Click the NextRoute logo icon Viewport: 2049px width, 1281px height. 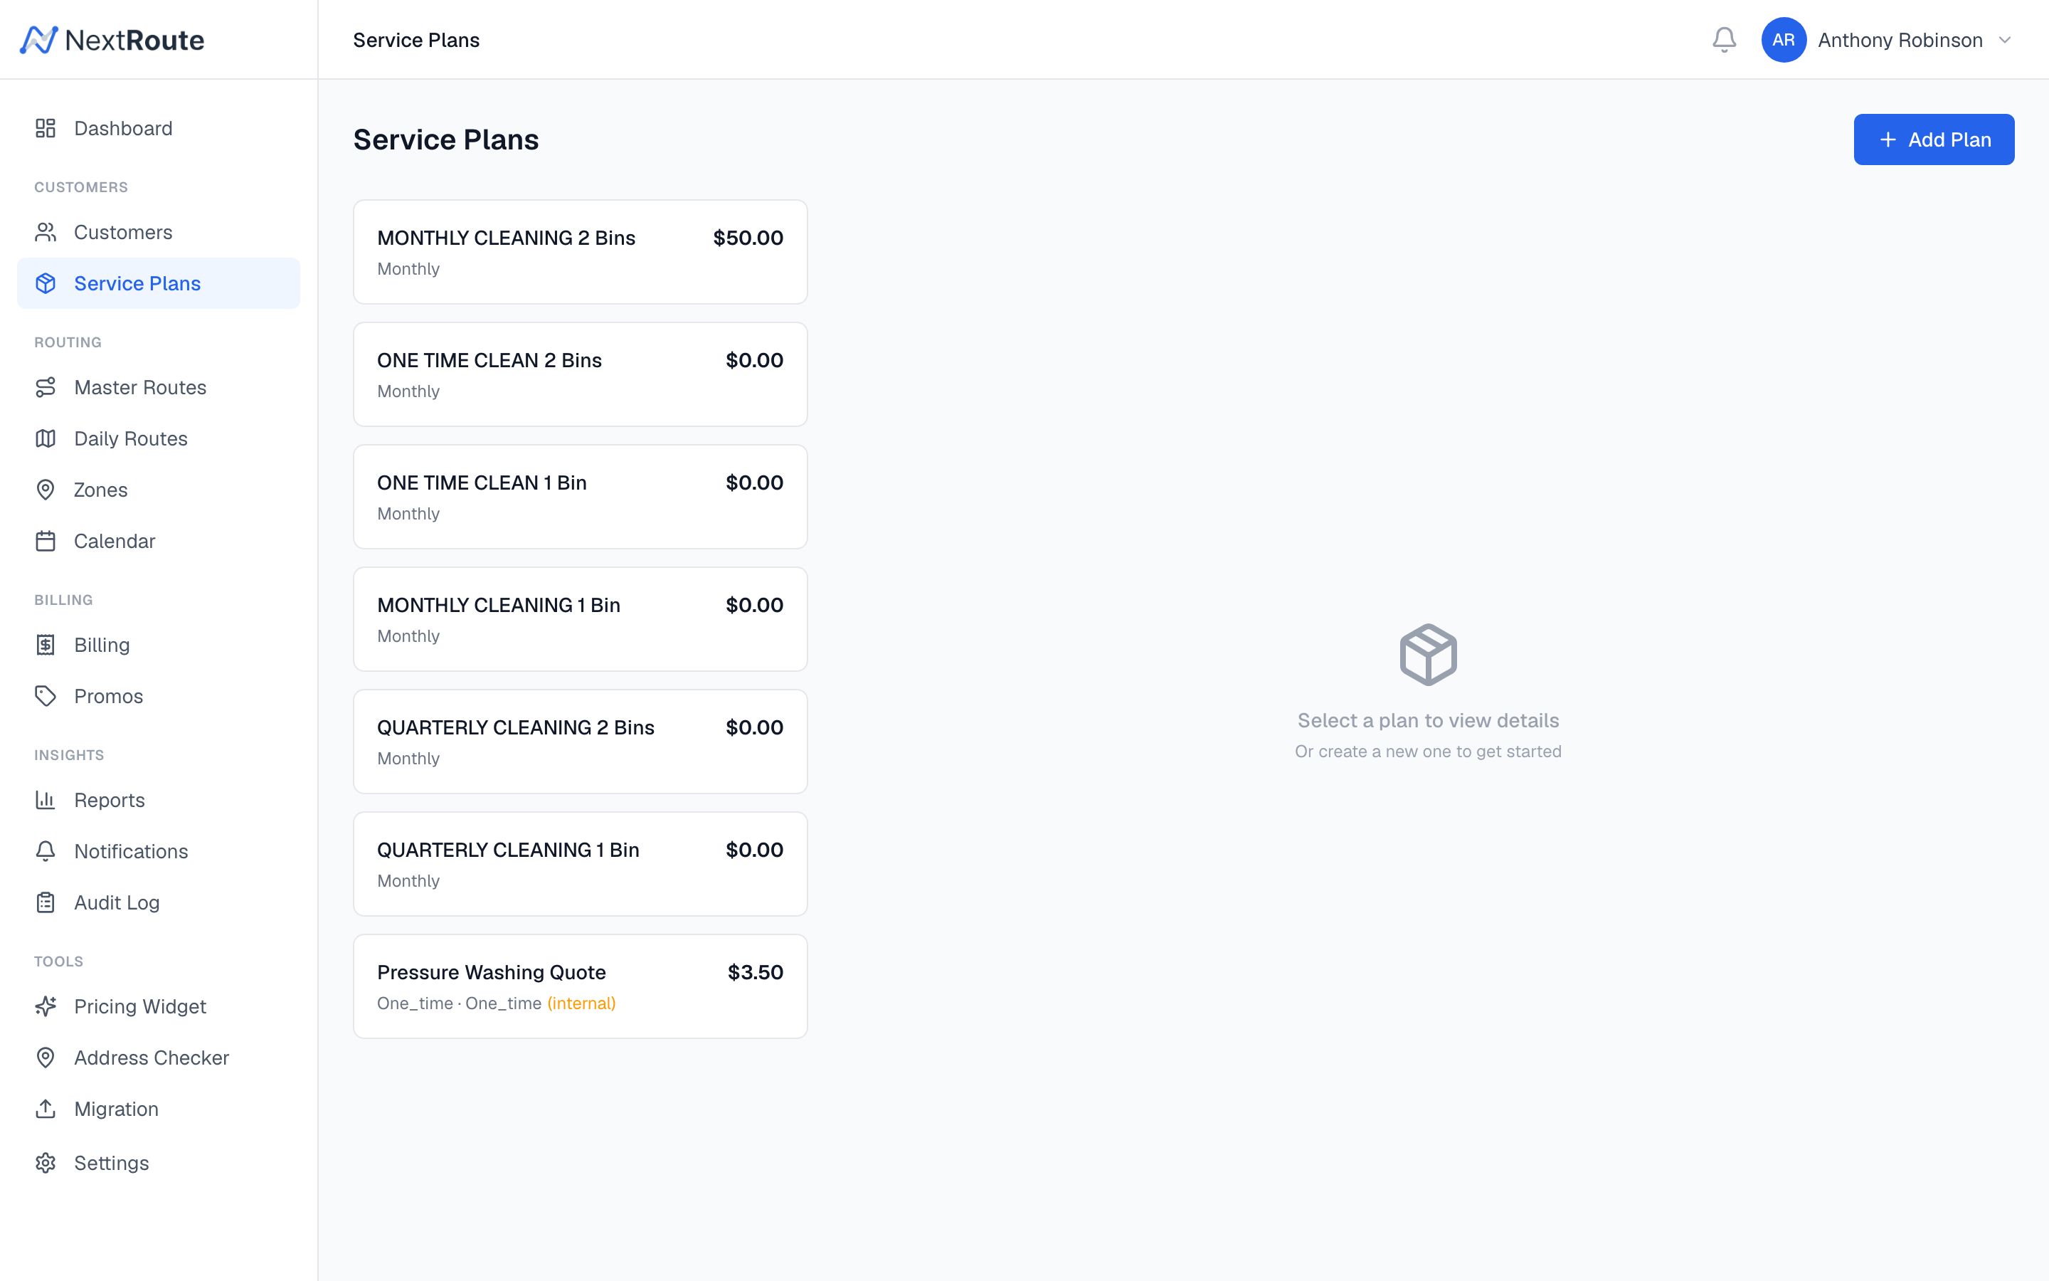(39, 40)
